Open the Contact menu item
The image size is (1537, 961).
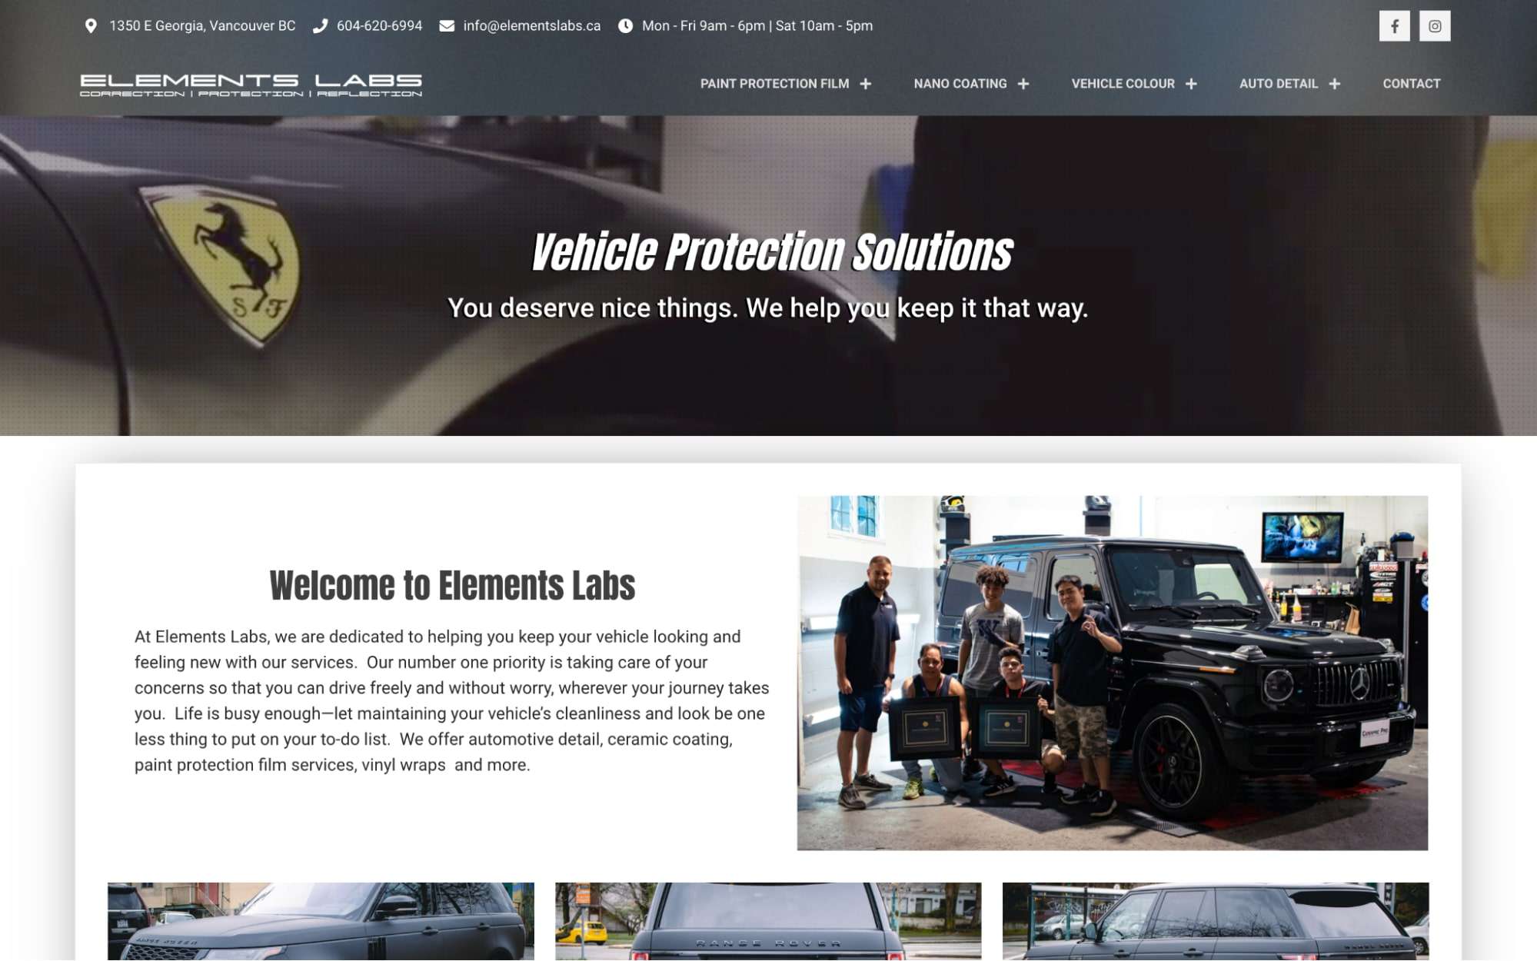point(1412,84)
